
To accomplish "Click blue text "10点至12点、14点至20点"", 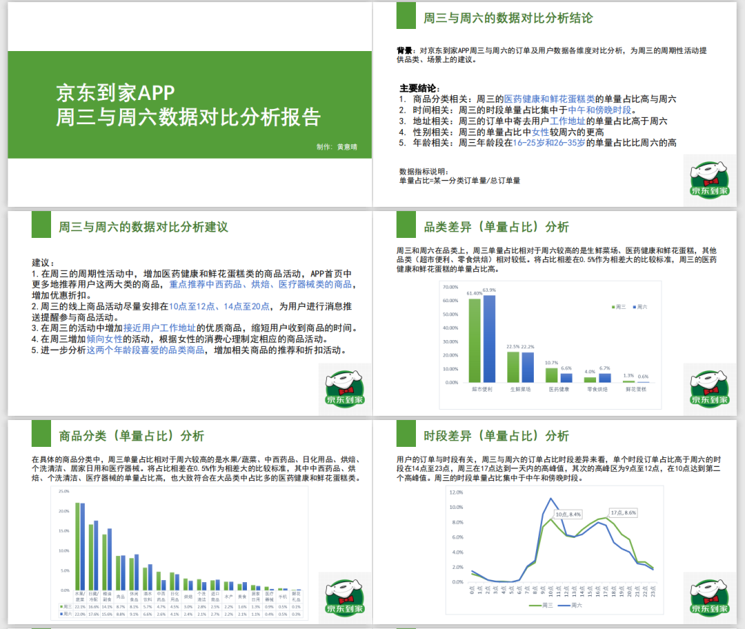I will [219, 306].
